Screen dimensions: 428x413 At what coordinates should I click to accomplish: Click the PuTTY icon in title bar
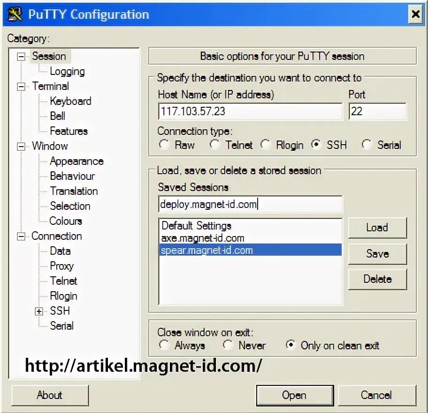15,15
